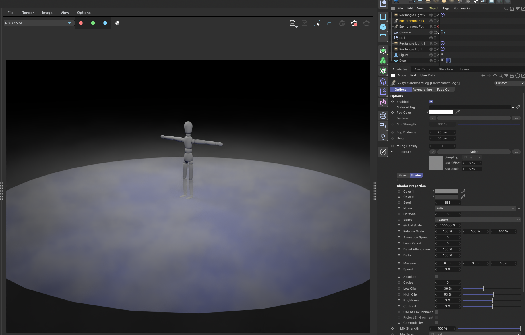Click the globe environment icon in side toolbar
The width and height of the screenshot is (525, 335).
(383, 116)
